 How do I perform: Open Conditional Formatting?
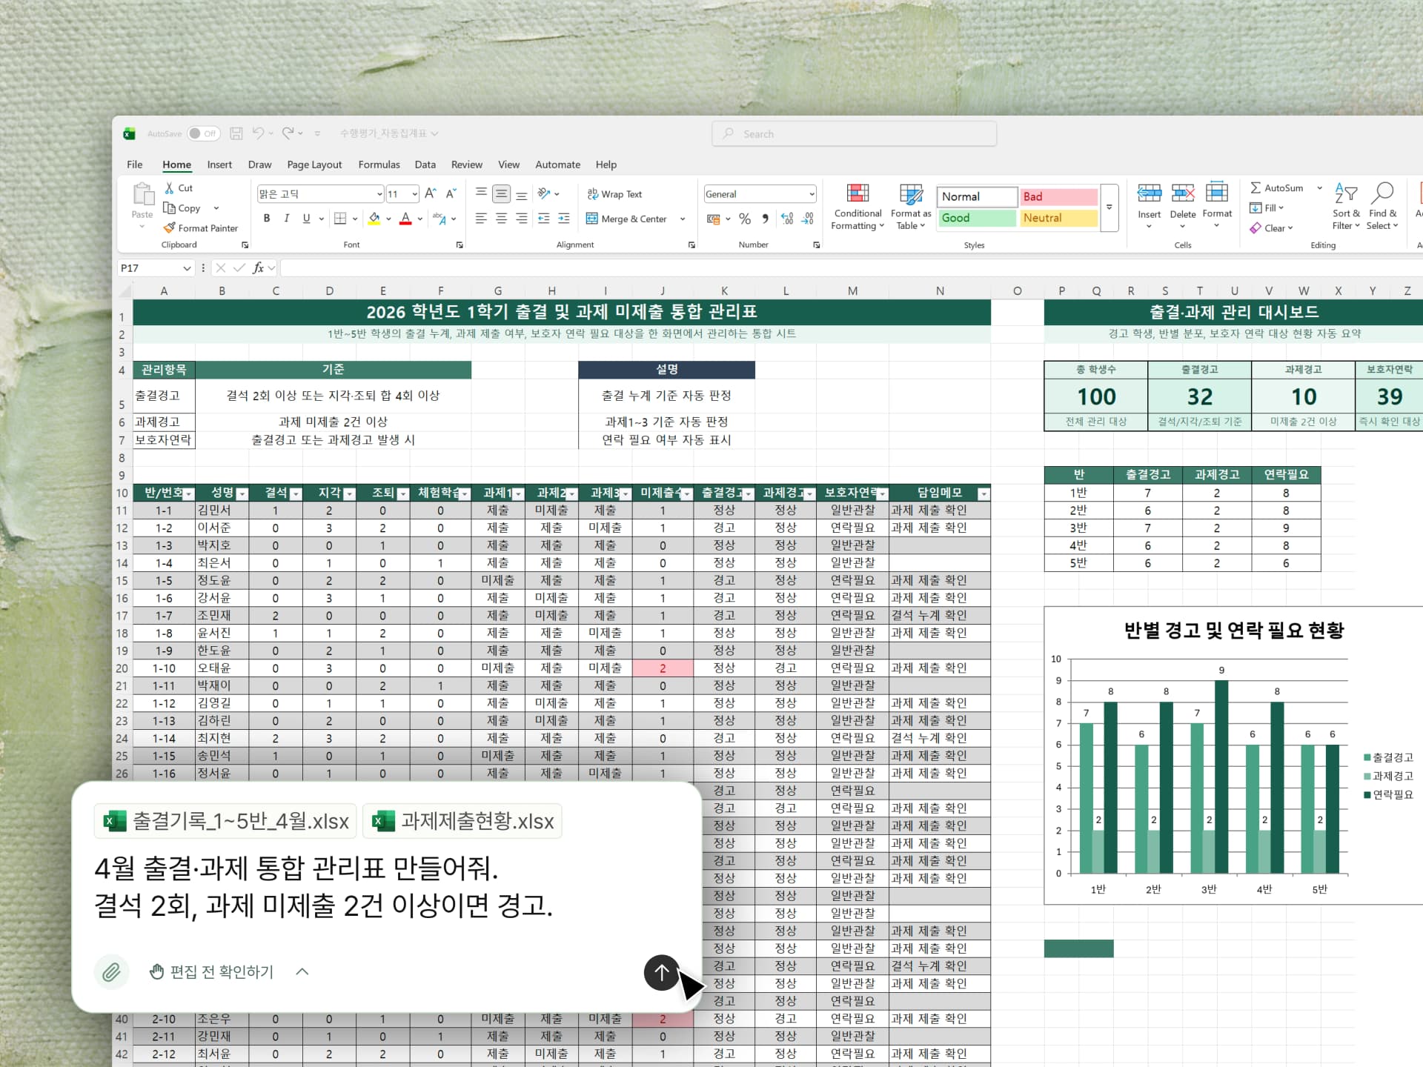coord(858,207)
